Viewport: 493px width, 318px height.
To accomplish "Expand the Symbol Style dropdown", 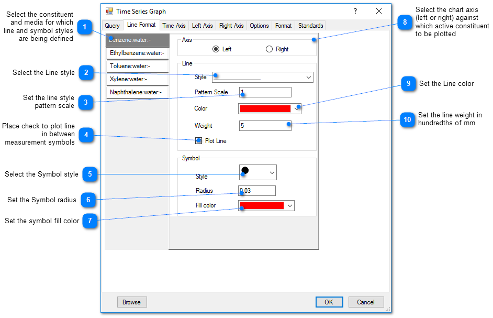I will pyautogui.click(x=272, y=172).
